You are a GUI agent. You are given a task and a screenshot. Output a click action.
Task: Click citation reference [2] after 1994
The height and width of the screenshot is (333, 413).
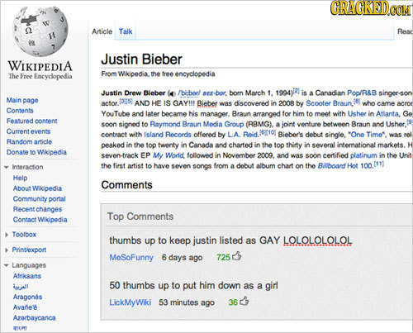point(296,91)
